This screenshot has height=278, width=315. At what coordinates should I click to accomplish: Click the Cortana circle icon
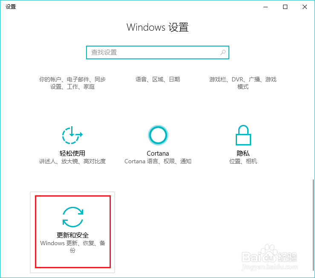(158, 135)
